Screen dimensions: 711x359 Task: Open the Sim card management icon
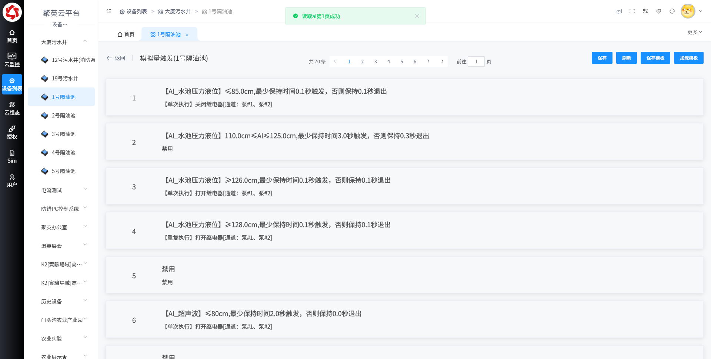pos(12,156)
